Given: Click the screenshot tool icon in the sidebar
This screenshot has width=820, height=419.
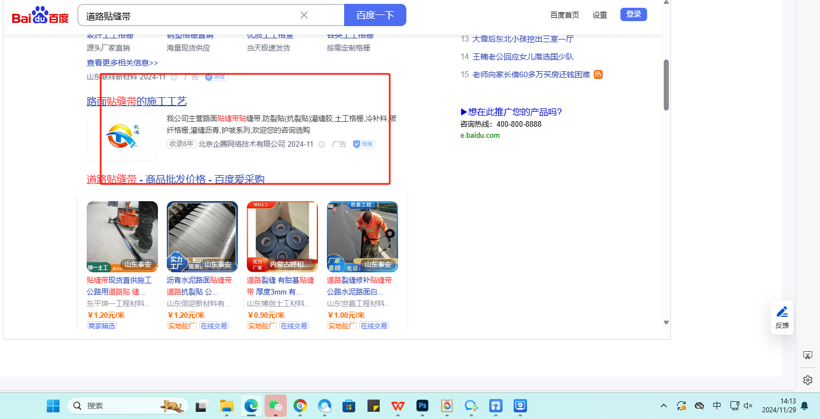Looking at the screenshot, I should click(808, 355).
